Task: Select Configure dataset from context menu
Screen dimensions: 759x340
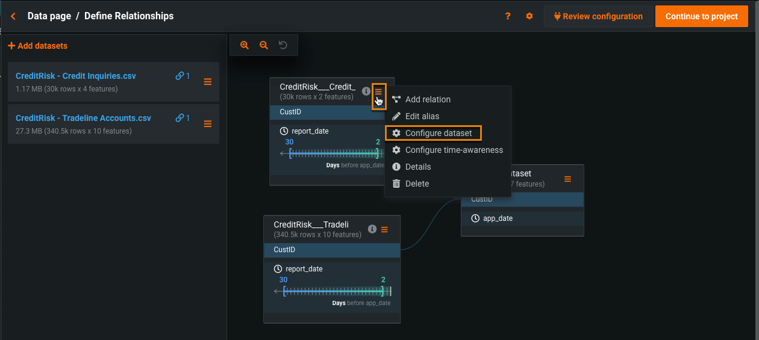Action: click(438, 133)
